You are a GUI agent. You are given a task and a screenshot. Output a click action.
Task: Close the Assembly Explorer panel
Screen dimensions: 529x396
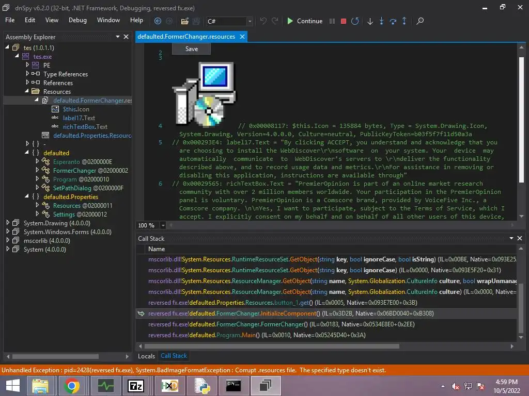[126, 37]
